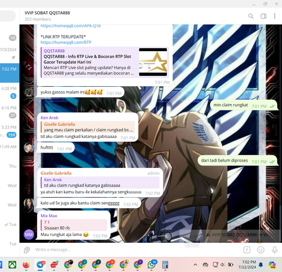The height and width of the screenshot is (272, 282).
Task: Open the red striped app taskbar icon
Action: [x=54, y=265]
